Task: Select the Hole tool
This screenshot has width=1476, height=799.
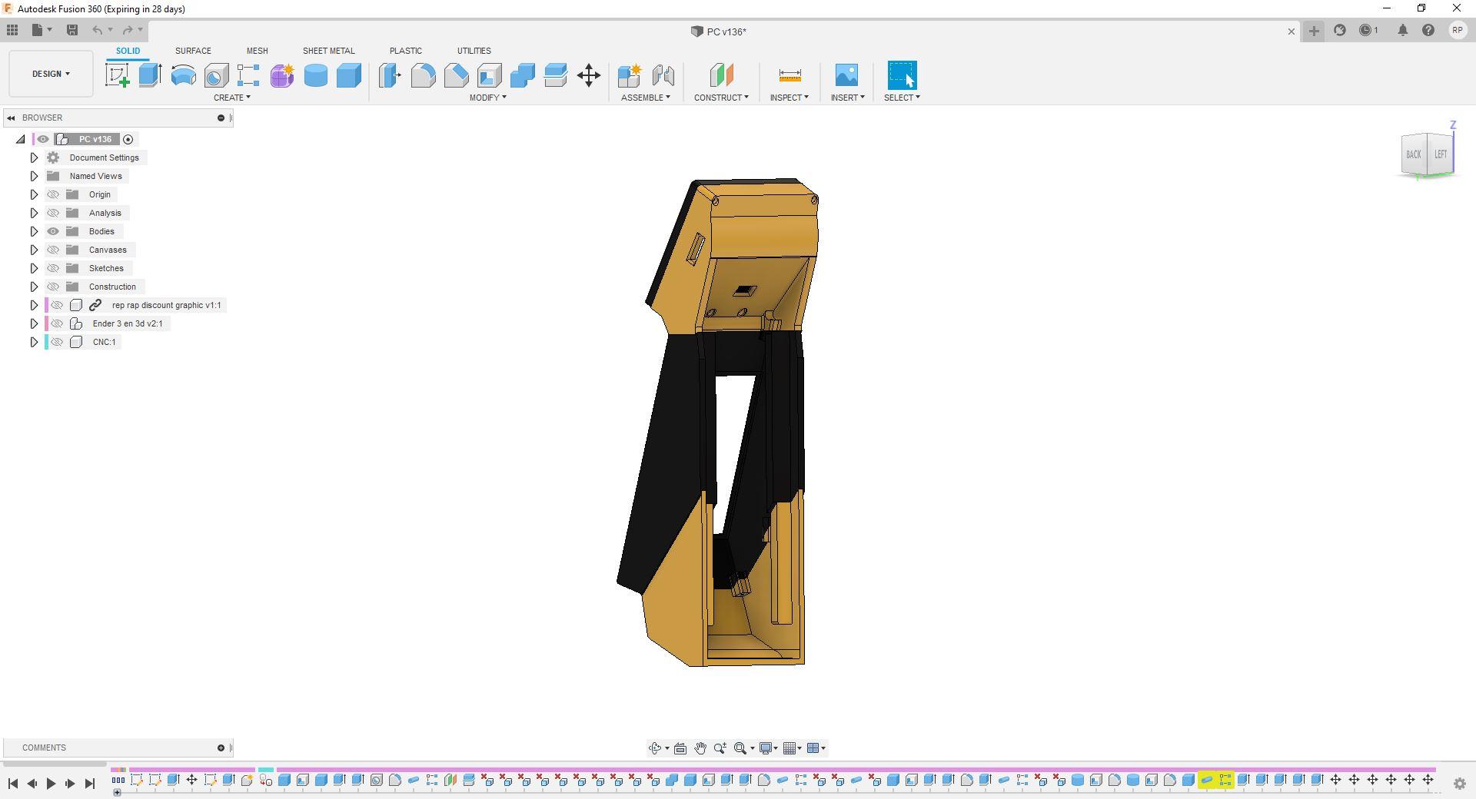Action: [x=217, y=75]
